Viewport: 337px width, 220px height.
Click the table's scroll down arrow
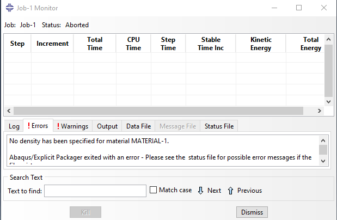coord(328,101)
